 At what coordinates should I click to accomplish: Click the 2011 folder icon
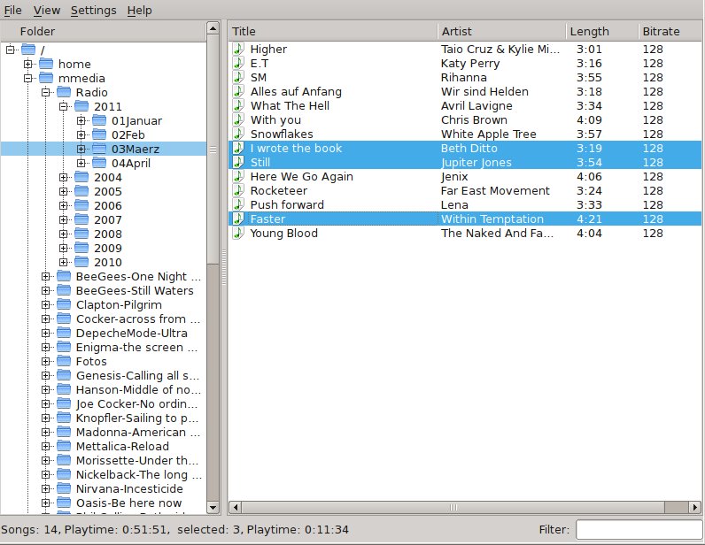tap(81, 106)
